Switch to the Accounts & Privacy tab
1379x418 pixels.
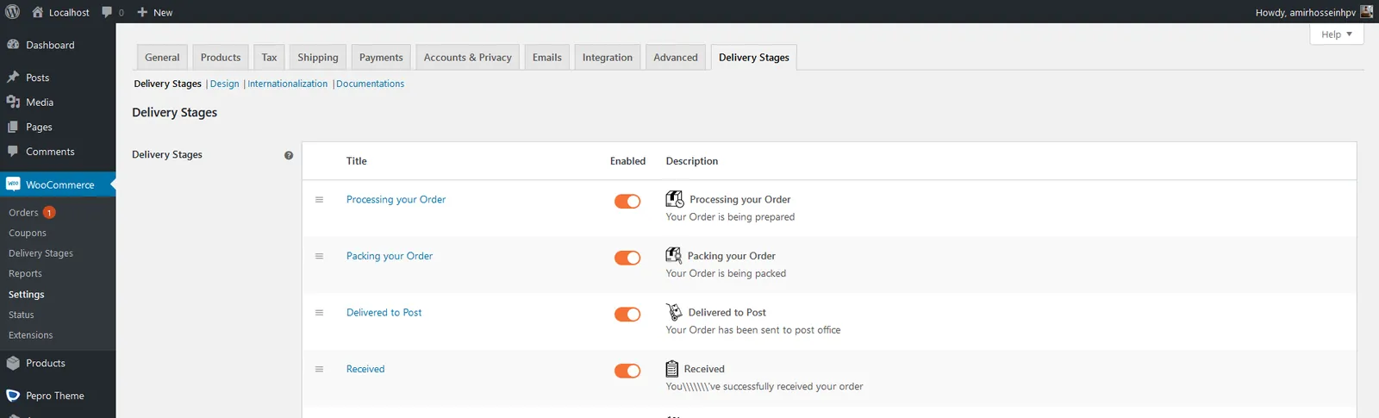click(468, 57)
